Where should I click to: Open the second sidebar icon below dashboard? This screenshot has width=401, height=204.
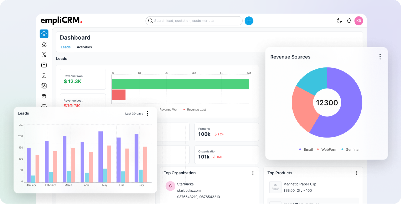pos(44,44)
